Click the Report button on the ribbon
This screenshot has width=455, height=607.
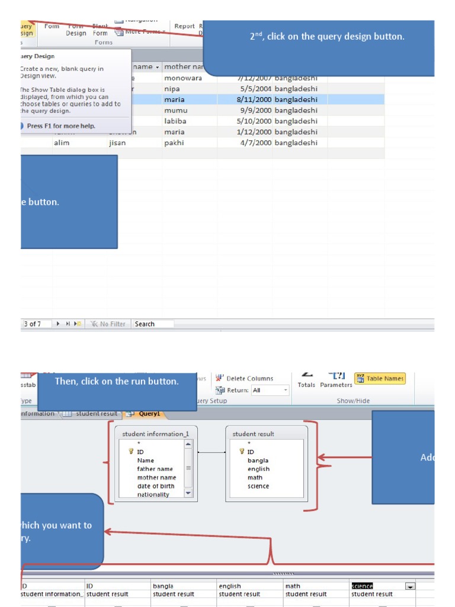coord(185,26)
